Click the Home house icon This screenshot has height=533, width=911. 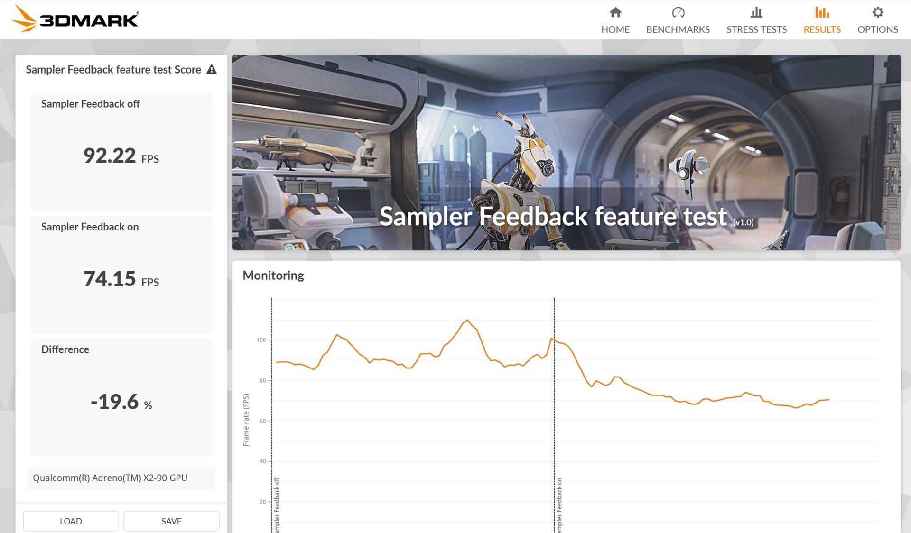click(x=615, y=12)
